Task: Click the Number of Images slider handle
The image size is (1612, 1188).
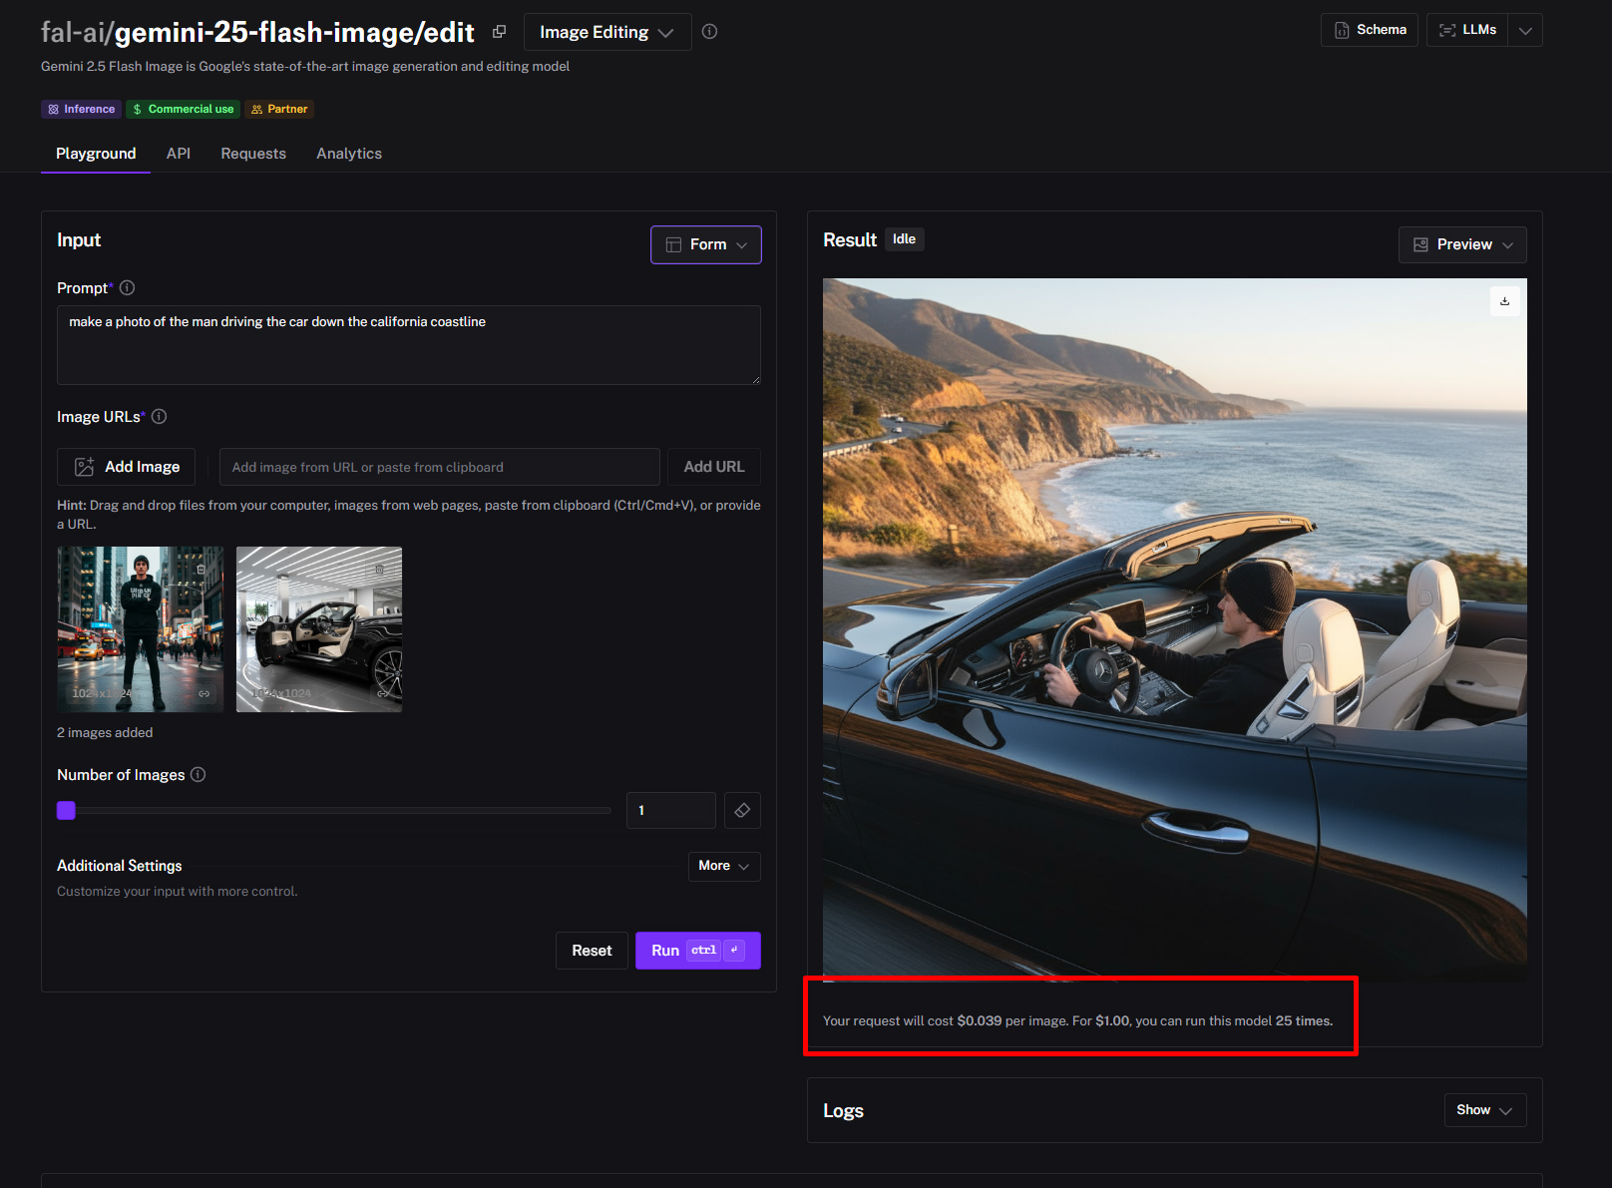Action: click(67, 811)
